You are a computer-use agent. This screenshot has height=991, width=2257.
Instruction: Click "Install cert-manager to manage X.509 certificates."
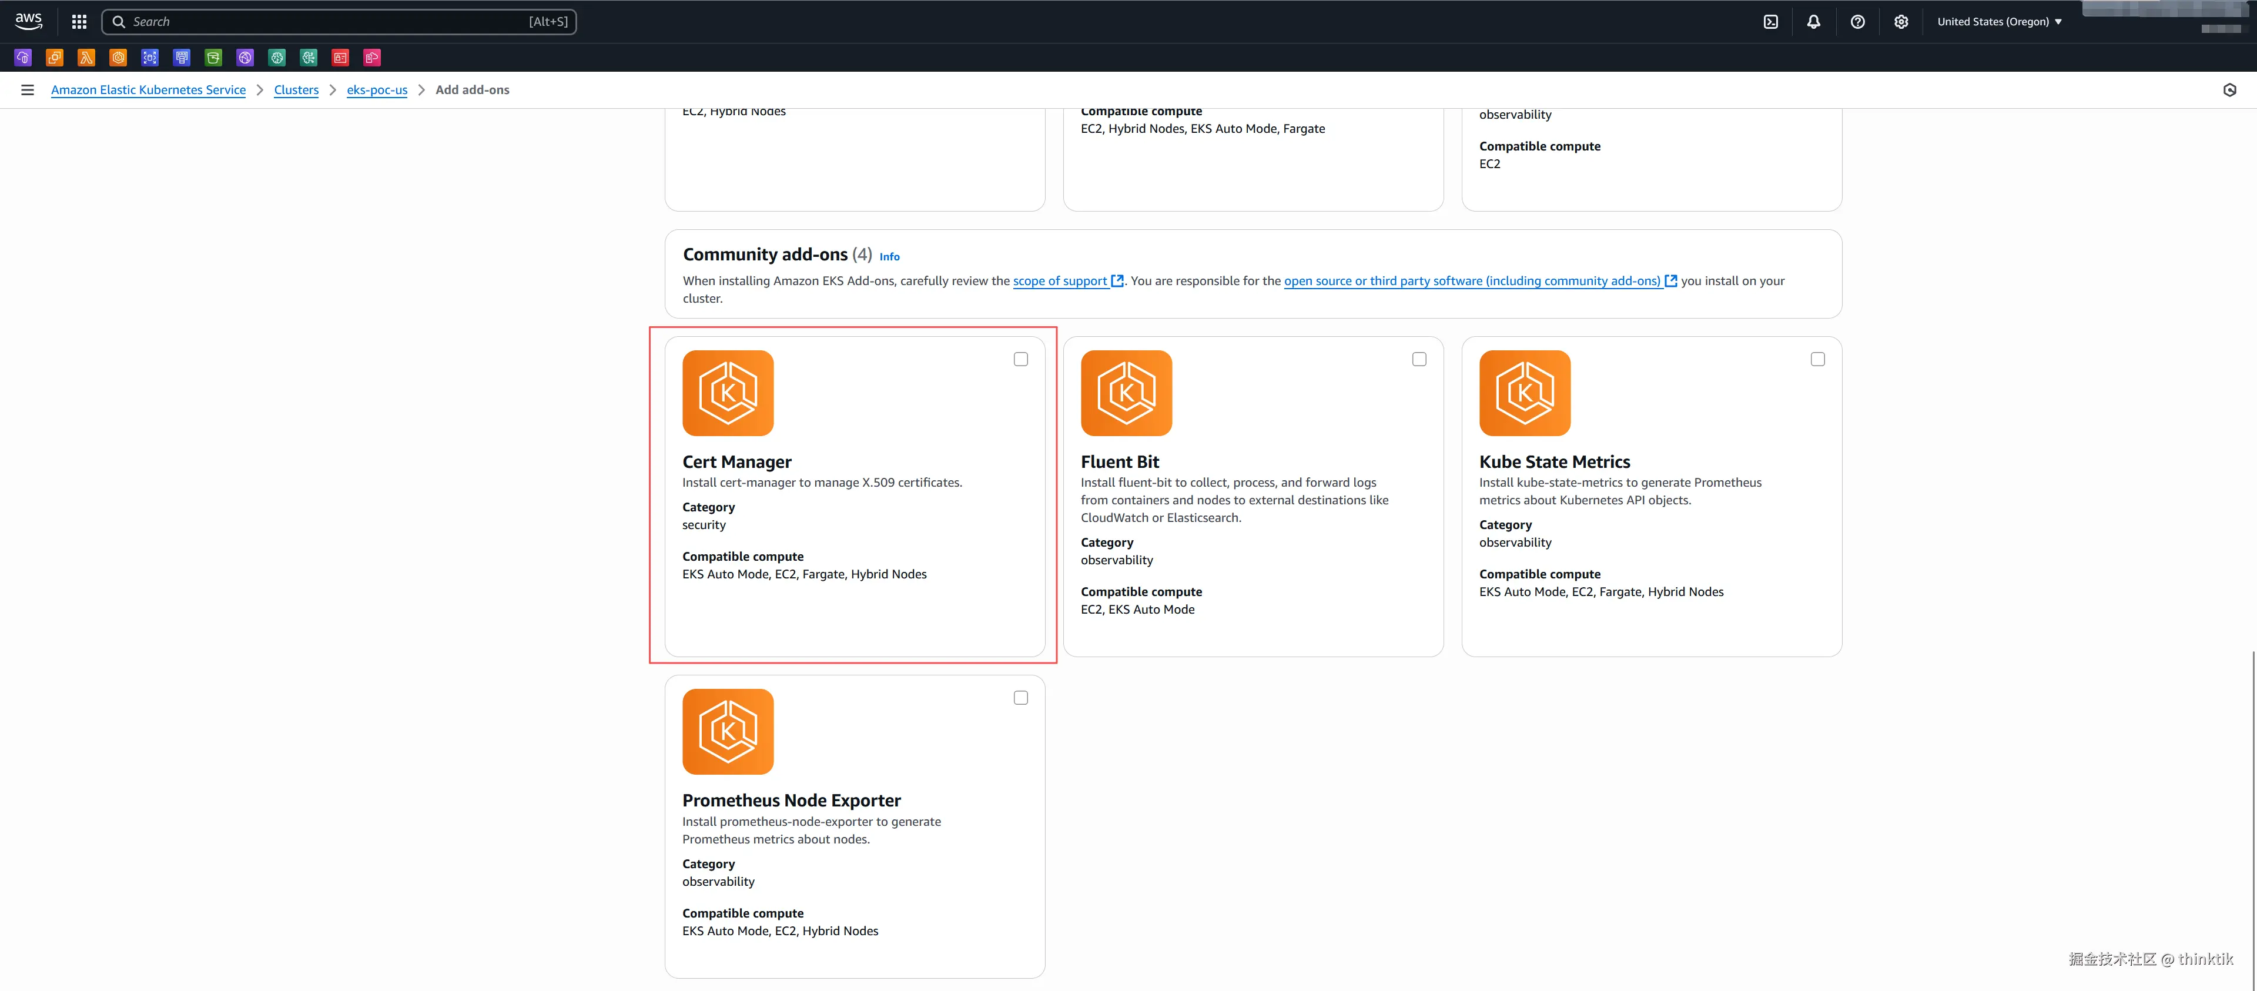click(x=822, y=483)
